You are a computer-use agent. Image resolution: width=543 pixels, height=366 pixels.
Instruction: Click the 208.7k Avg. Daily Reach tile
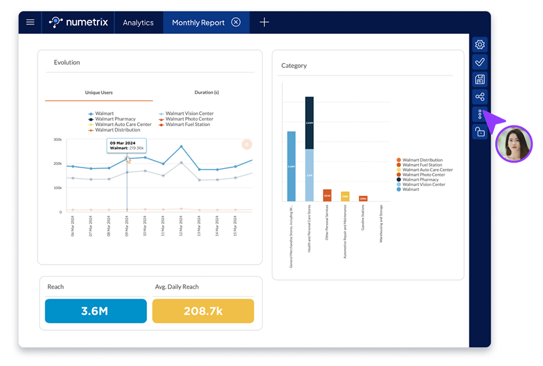click(203, 311)
